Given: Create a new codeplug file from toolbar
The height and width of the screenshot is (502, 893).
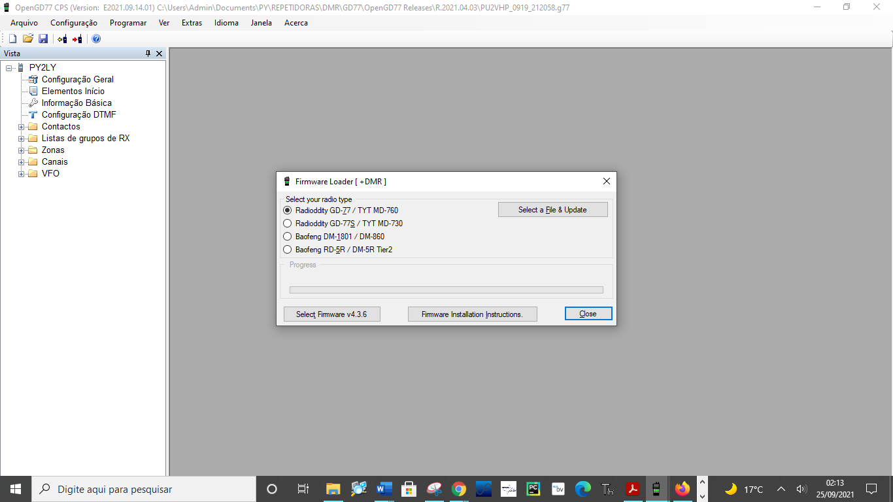Looking at the screenshot, I should (x=12, y=39).
